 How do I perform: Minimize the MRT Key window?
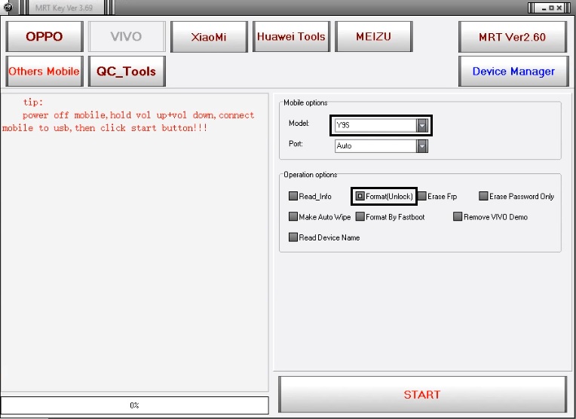[544, 8]
